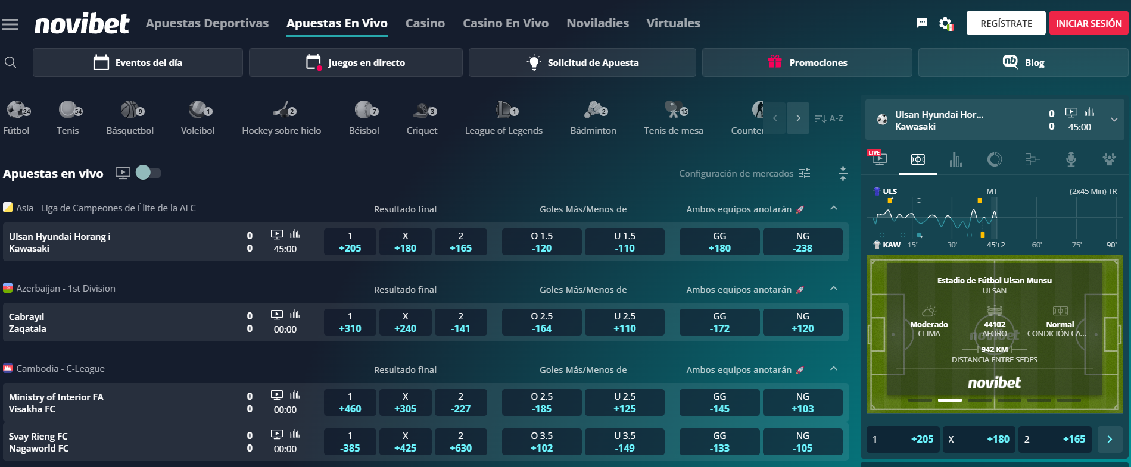Collapse Azerbaijan 1st Division section

(x=834, y=289)
